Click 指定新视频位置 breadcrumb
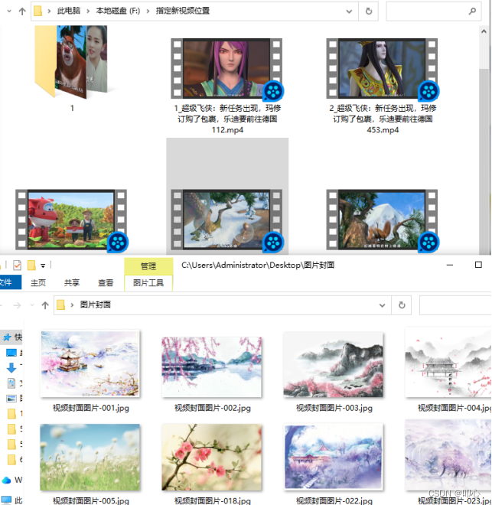The height and width of the screenshot is (505, 492). pyautogui.click(x=183, y=11)
